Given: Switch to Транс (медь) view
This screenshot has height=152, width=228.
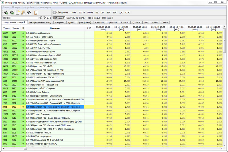Looking at the screenshot, I should 94,18.
